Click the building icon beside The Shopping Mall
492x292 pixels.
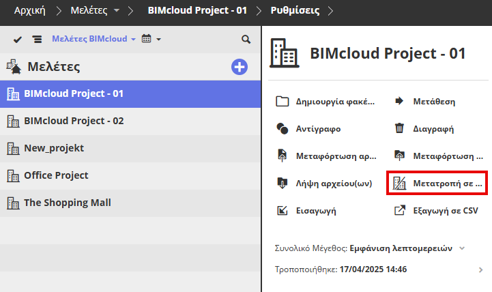tap(13, 203)
